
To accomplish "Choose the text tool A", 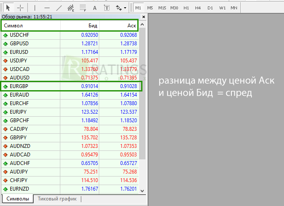I will (x=95, y=8).
